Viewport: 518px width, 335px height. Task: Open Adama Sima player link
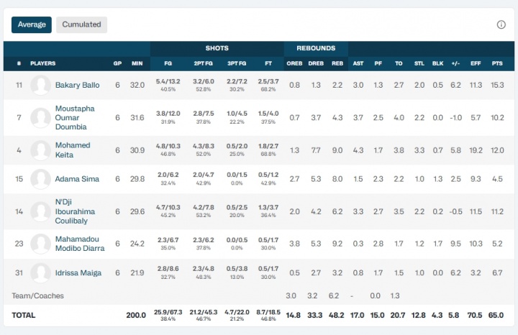click(77, 179)
